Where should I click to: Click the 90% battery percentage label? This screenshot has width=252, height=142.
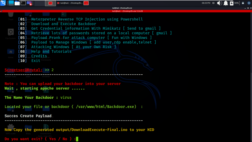[236, 3]
